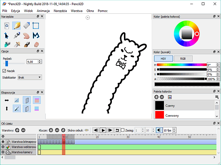Toggle the Nacisk pressure checkbox
The height and width of the screenshot is (165, 221).
[4, 71]
